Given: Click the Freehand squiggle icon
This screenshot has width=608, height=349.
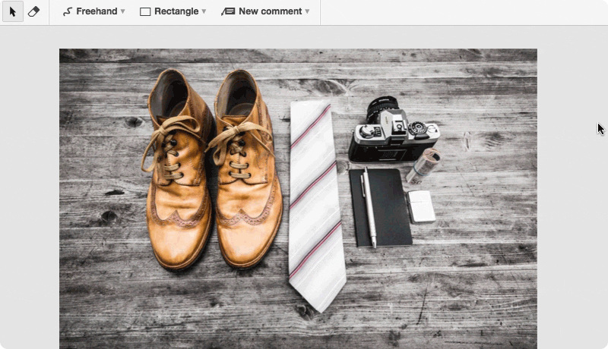Looking at the screenshot, I should (x=68, y=12).
